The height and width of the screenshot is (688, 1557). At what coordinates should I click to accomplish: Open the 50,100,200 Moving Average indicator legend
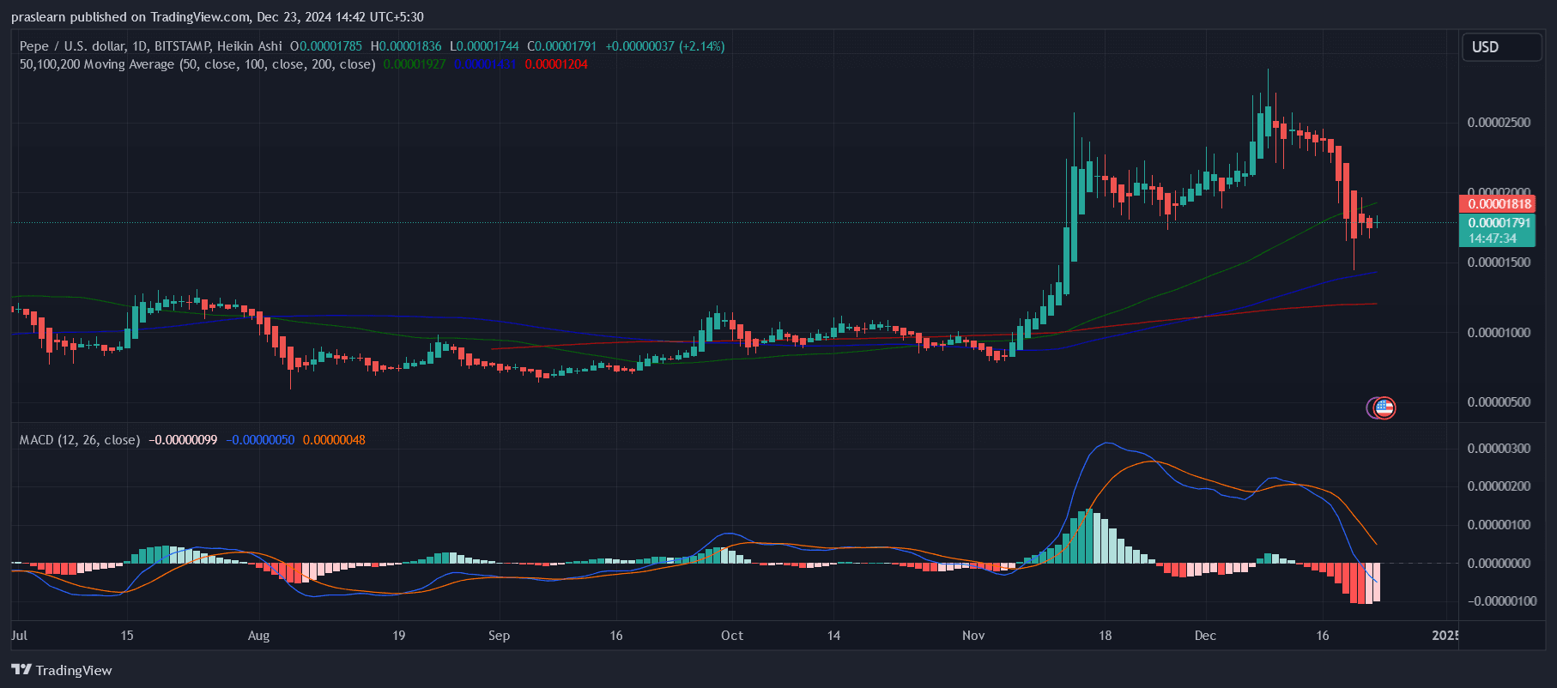coord(197,64)
